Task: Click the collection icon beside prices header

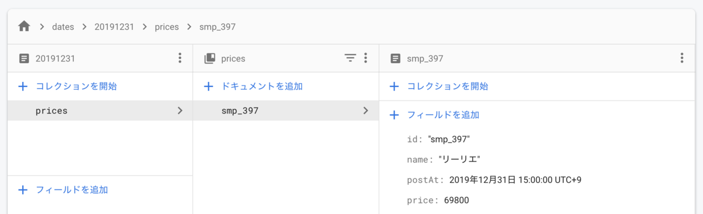Action: pos(209,58)
